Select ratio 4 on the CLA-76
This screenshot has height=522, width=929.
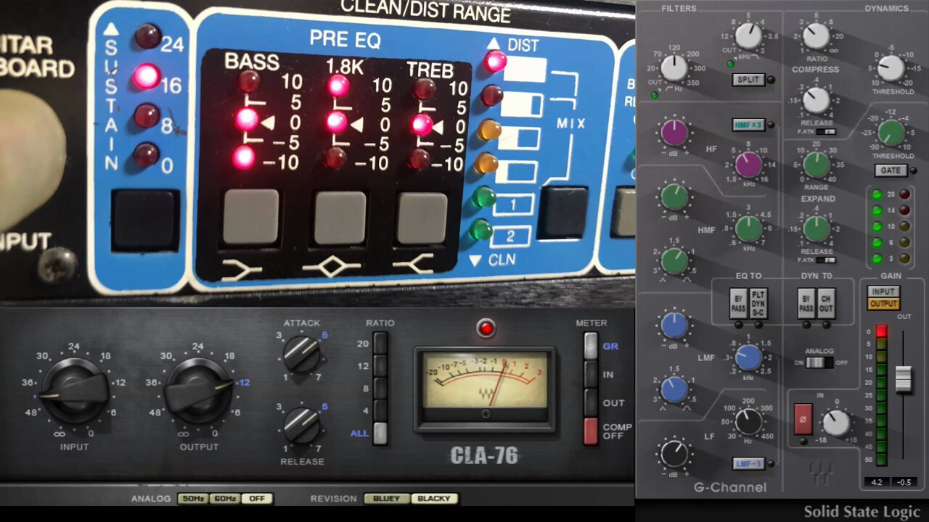pyautogui.click(x=380, y=410)
